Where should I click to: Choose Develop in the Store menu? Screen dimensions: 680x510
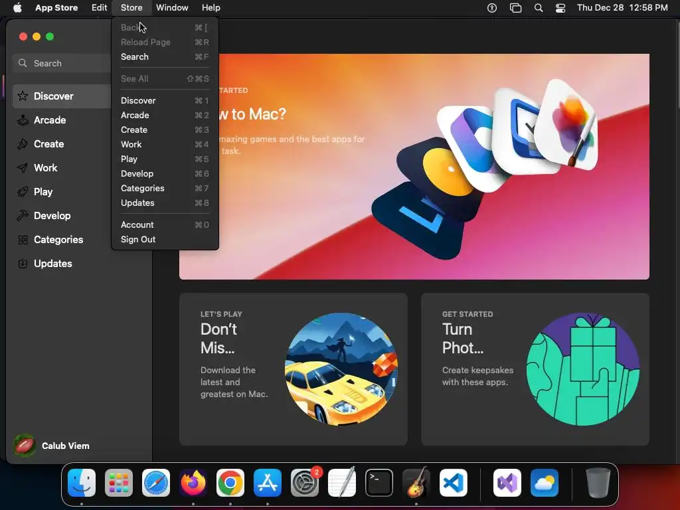[165, 173]
